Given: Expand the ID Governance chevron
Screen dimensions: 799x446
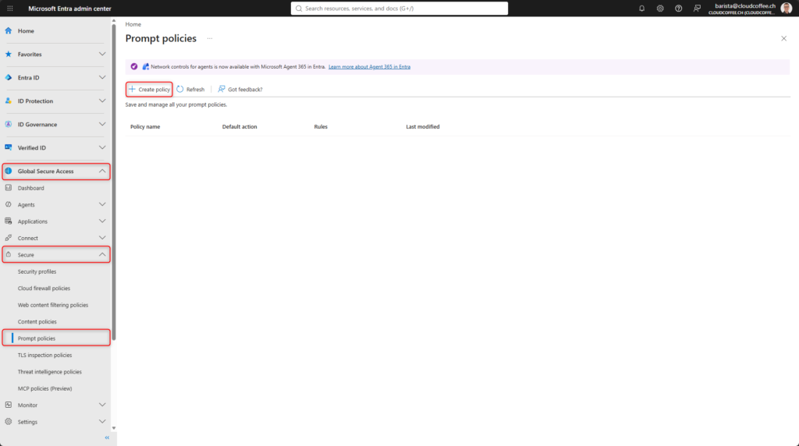Looking at the screenshot, I should [x=102, y=124].
